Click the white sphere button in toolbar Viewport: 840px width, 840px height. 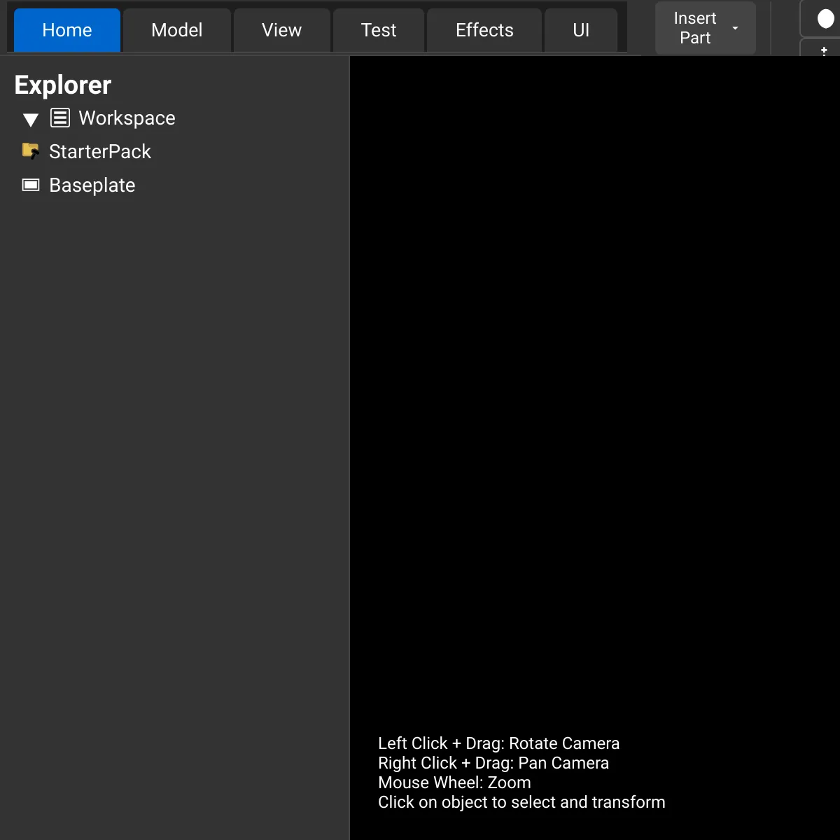click(825, 19)
